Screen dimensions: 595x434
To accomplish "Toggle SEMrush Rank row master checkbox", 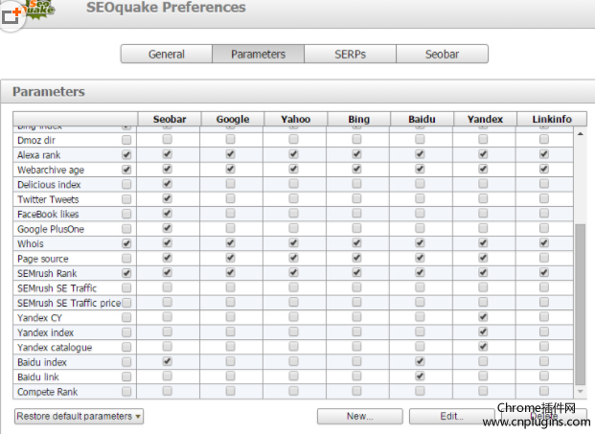I will [126, 273].
